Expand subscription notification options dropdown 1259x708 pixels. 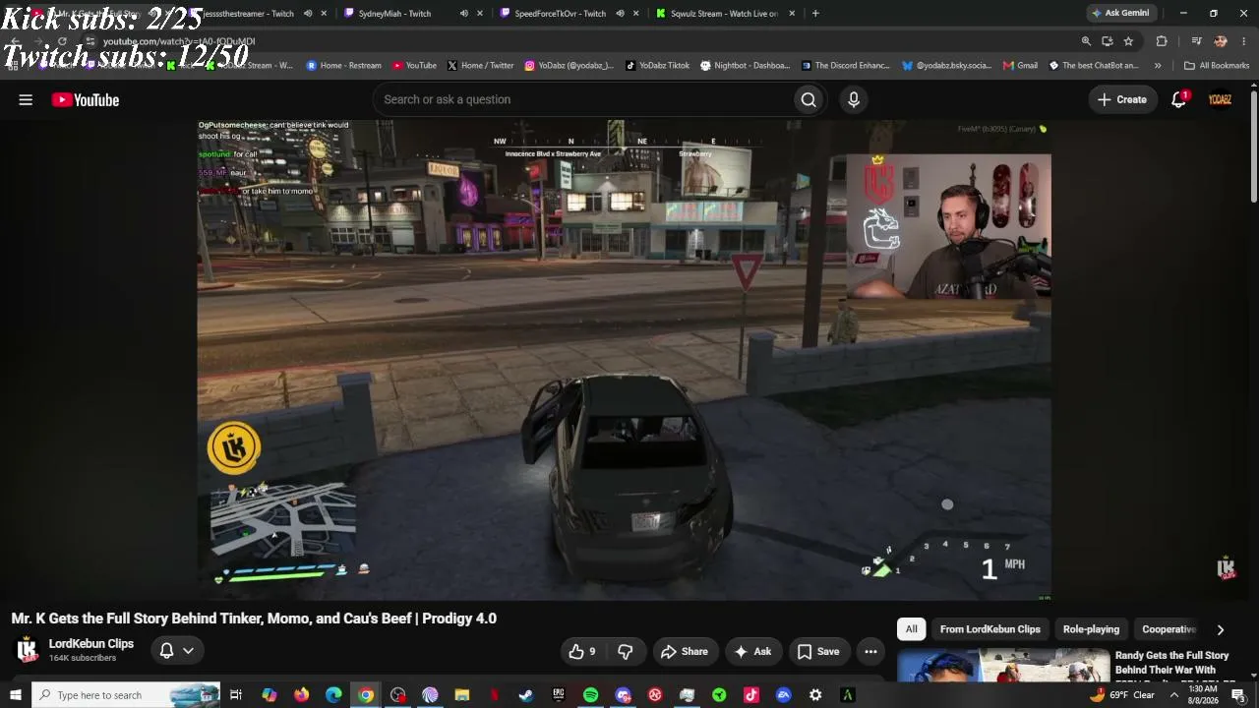(x=188, y=650)
